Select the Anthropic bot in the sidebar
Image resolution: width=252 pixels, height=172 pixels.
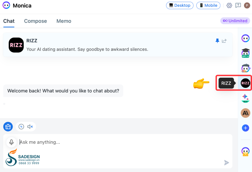click(245, 113)
